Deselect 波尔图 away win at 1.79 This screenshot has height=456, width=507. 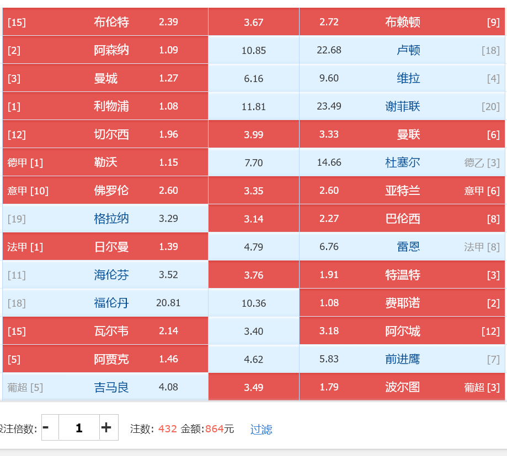pyautogui.click(x=402, y=387)
